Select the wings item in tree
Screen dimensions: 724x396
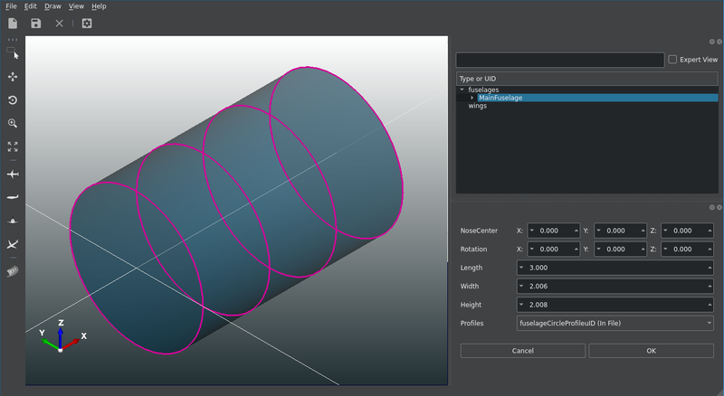477,106
